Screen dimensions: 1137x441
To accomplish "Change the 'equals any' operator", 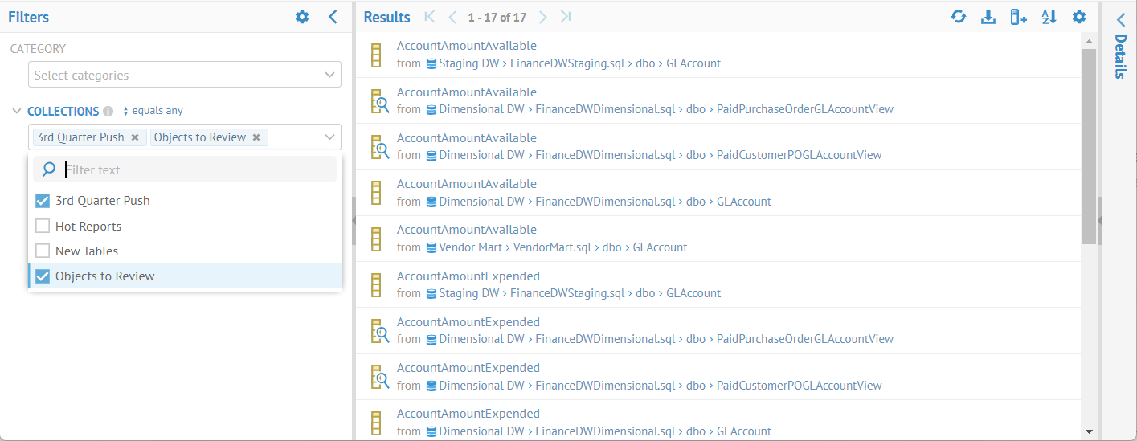I will 153,112.
